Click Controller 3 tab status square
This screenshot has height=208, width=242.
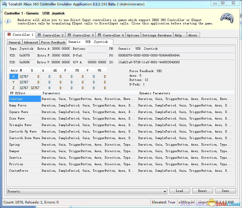tap(69, 35)
